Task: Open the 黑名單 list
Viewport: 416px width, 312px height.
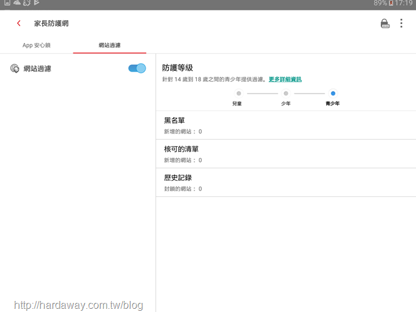Action: [x=286, y=125]
